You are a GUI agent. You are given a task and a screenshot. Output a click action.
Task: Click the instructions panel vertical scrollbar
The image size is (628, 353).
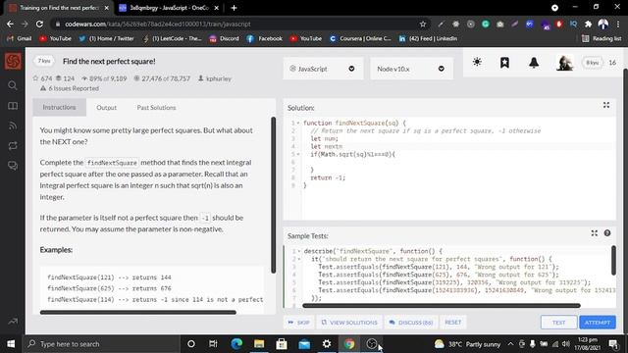(x=273, y=195)
